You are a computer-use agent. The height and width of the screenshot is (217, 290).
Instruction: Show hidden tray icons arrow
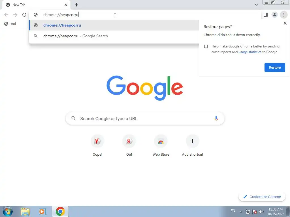coord(241,212)
